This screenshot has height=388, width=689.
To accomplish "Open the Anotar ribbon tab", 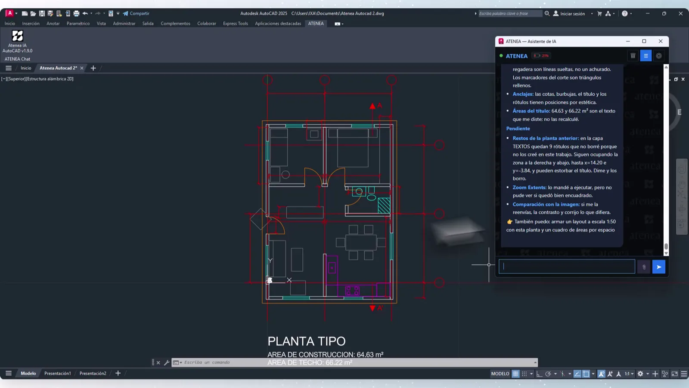I will (53, 24).
